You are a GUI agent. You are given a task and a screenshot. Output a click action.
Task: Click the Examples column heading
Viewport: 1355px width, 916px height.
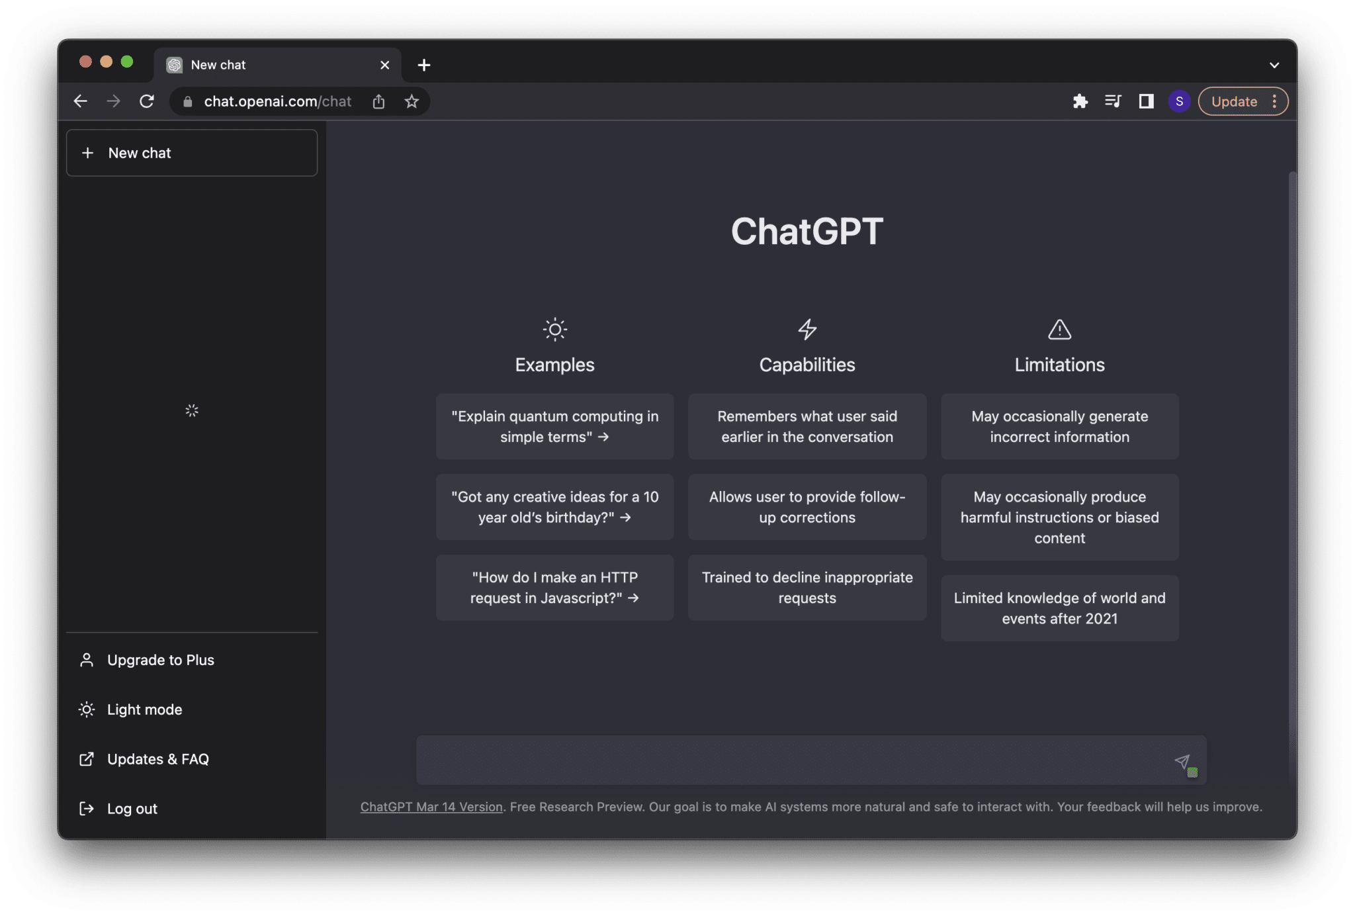click(555, 365)
